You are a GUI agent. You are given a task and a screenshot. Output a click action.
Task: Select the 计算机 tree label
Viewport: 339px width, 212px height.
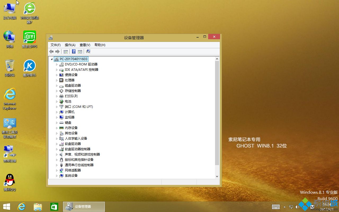(70, 112)
